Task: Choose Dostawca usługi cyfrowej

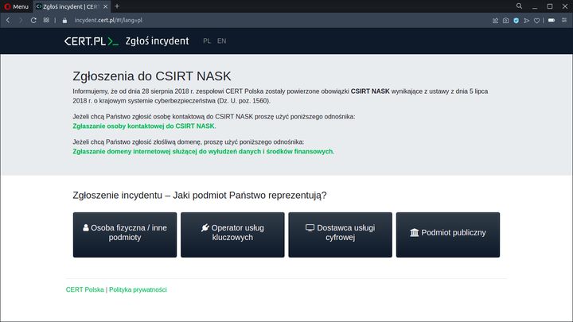Action: tap(341, 235)
